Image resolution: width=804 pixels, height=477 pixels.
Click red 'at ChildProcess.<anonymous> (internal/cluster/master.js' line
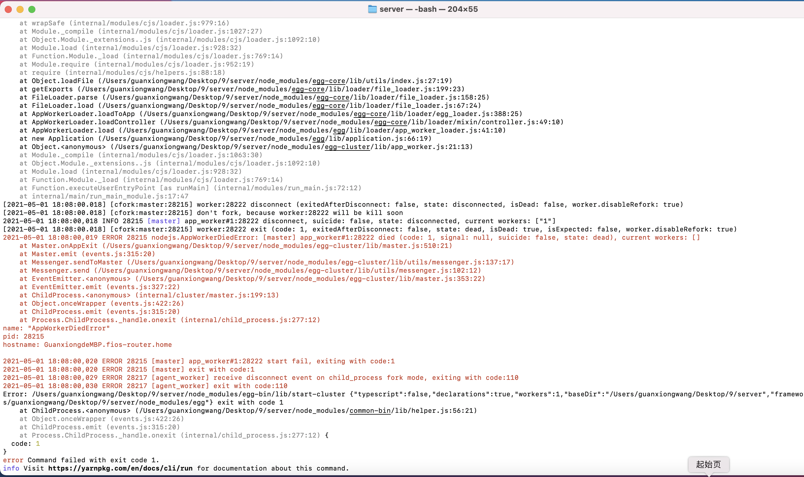pos(149,295)
